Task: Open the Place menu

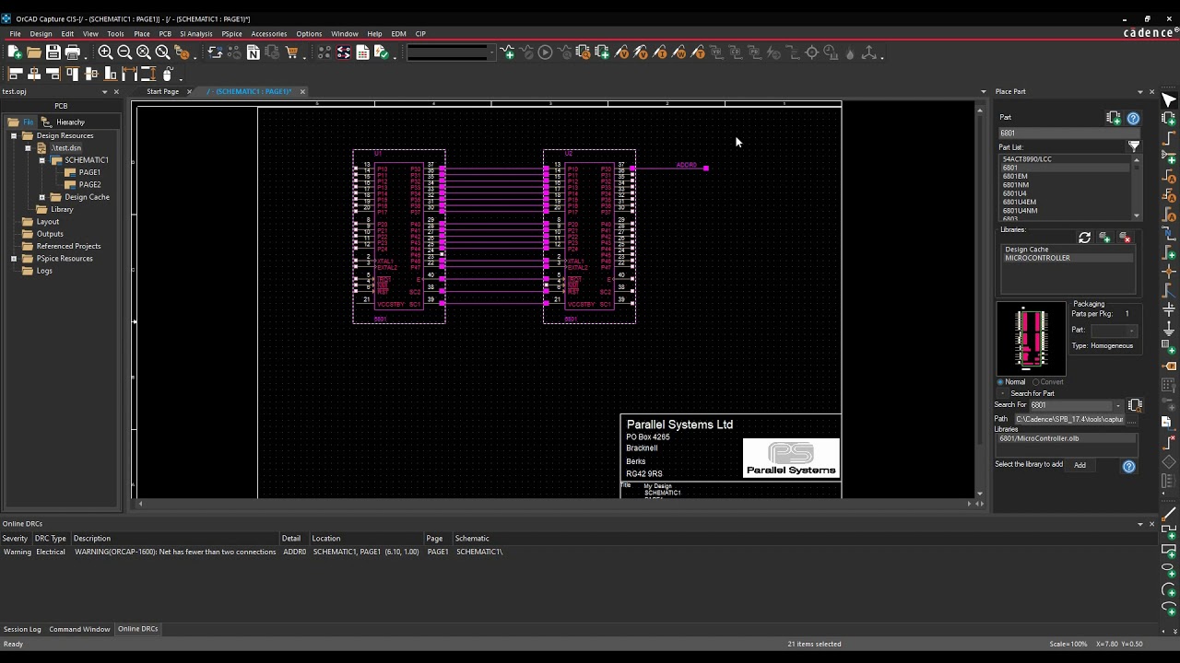Action: [x=142, y=33]
